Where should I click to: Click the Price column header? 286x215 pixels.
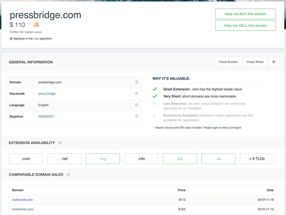tap(181, 190)
